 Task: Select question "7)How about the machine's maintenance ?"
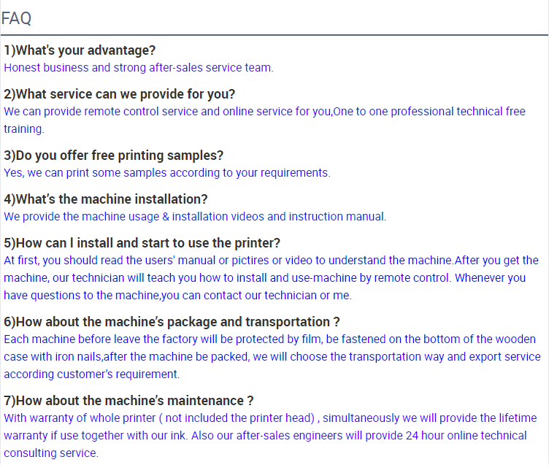pyautogui.click(x=128, y=401)
